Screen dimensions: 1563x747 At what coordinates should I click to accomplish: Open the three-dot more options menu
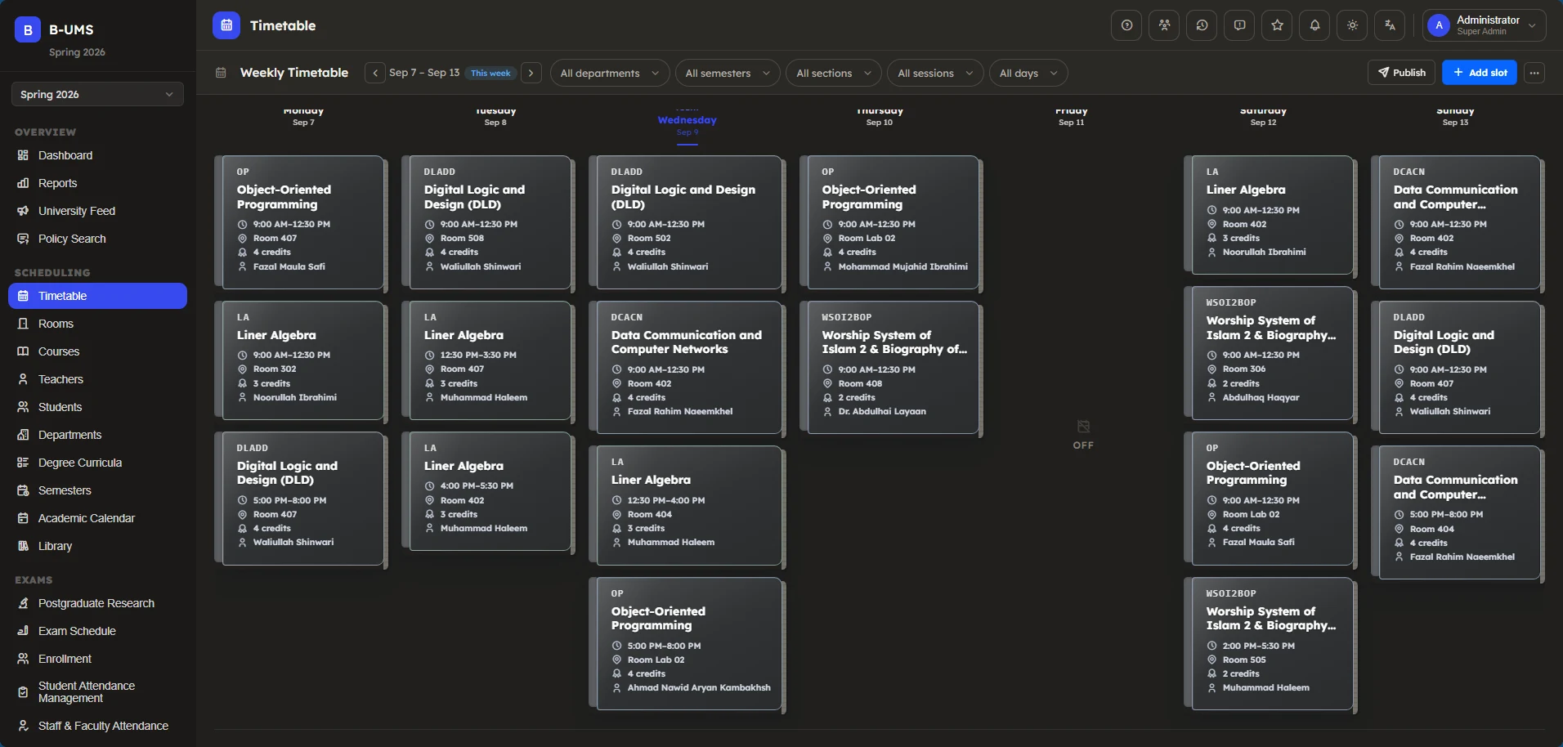(1534, 73)
